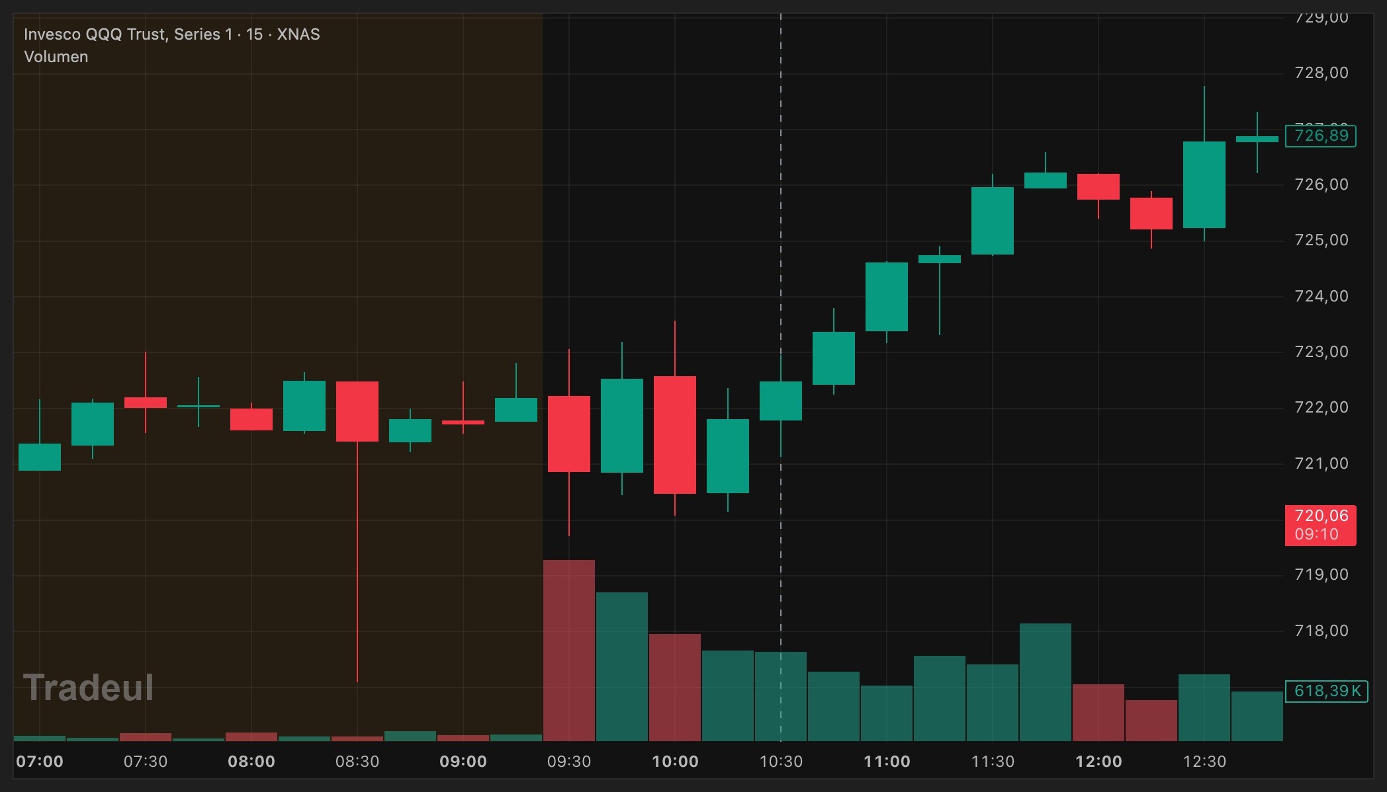Select the Volumen indicator label
The image size is (1387, 792).
click(56, 57)
